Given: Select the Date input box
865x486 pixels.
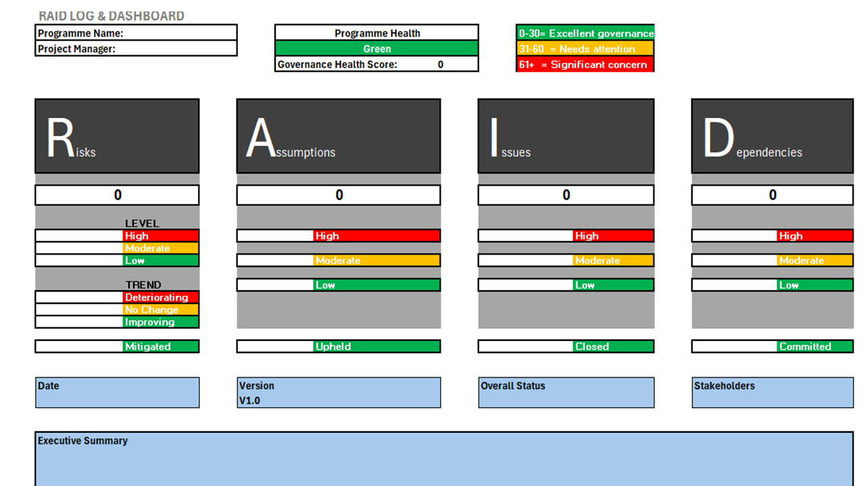Looking at the screenshot, I should [117, 392].
